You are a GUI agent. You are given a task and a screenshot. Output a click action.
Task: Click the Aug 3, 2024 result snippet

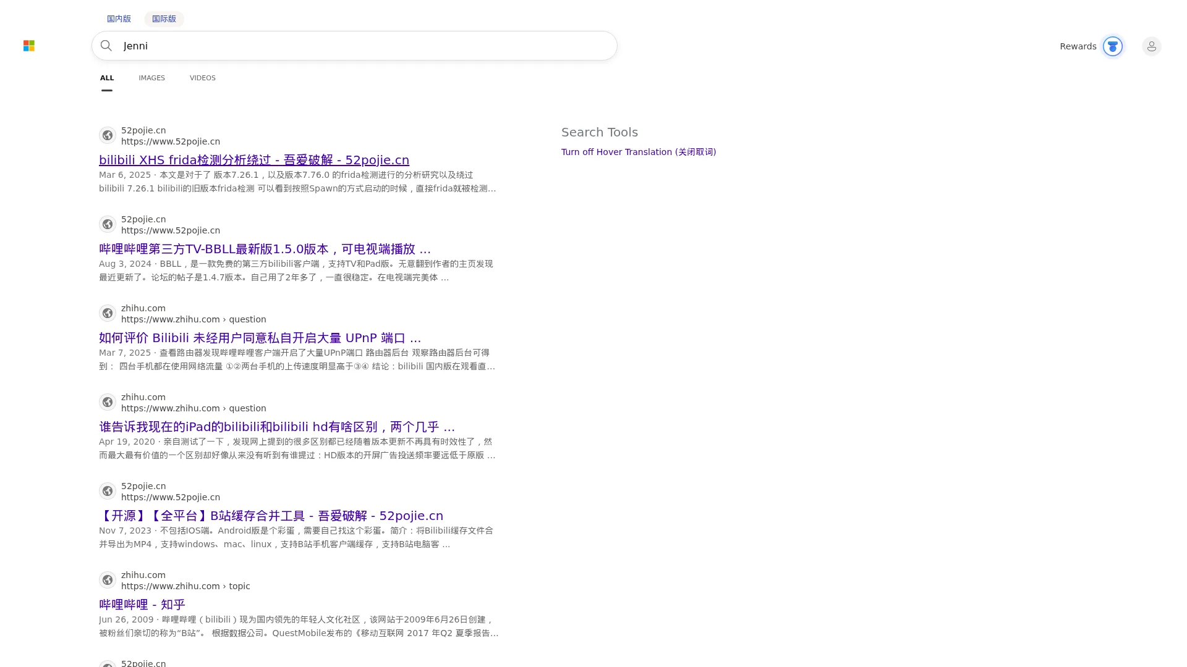296,271
